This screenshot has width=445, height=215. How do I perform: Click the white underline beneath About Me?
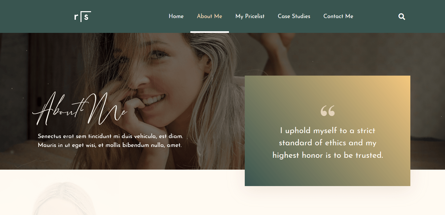click(209, 32)
